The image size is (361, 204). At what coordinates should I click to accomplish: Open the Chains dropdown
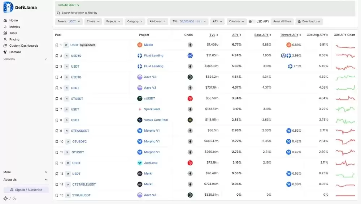pos(93,21)
